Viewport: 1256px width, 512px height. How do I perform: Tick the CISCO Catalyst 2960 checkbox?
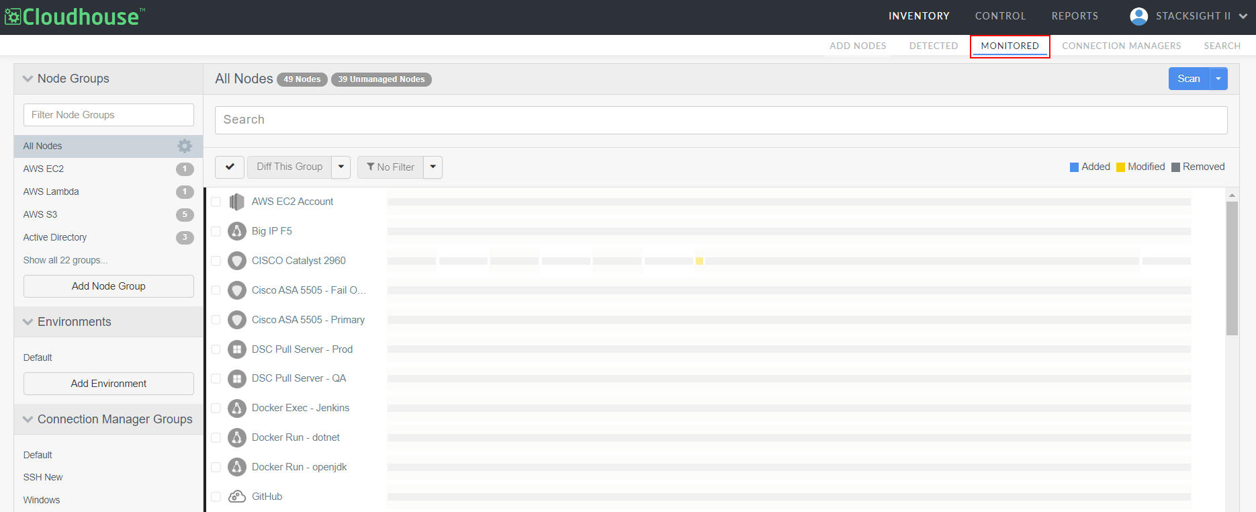pyautogui.click(x=216, y=261)
